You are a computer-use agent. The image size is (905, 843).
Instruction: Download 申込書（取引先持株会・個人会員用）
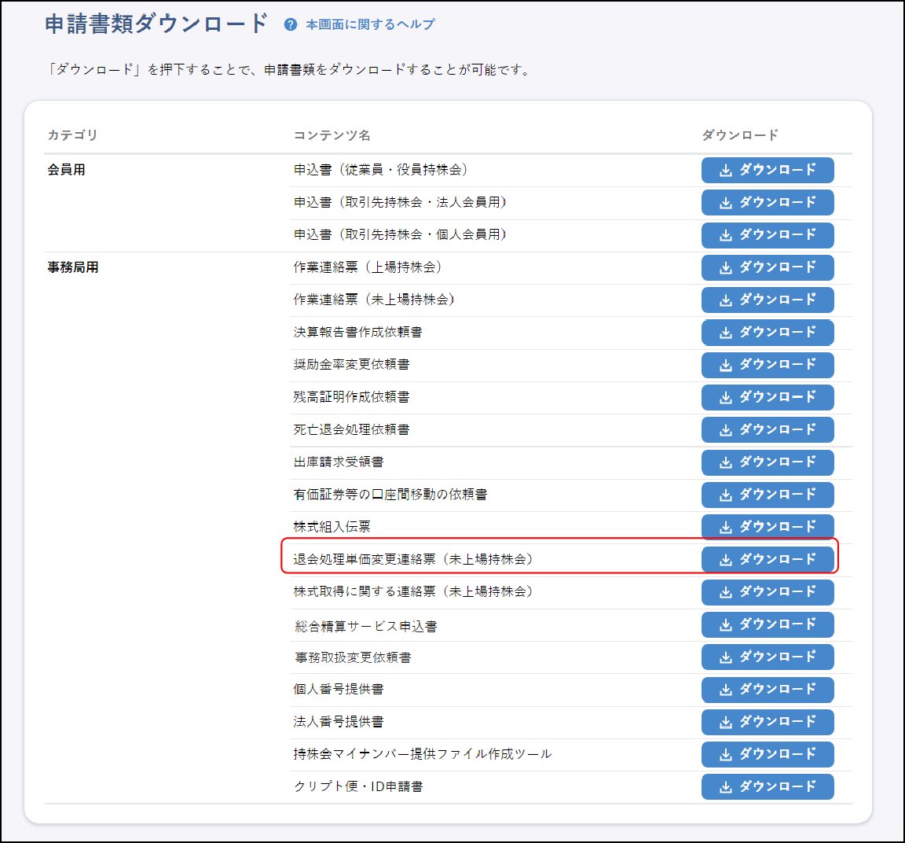point(767,235)
